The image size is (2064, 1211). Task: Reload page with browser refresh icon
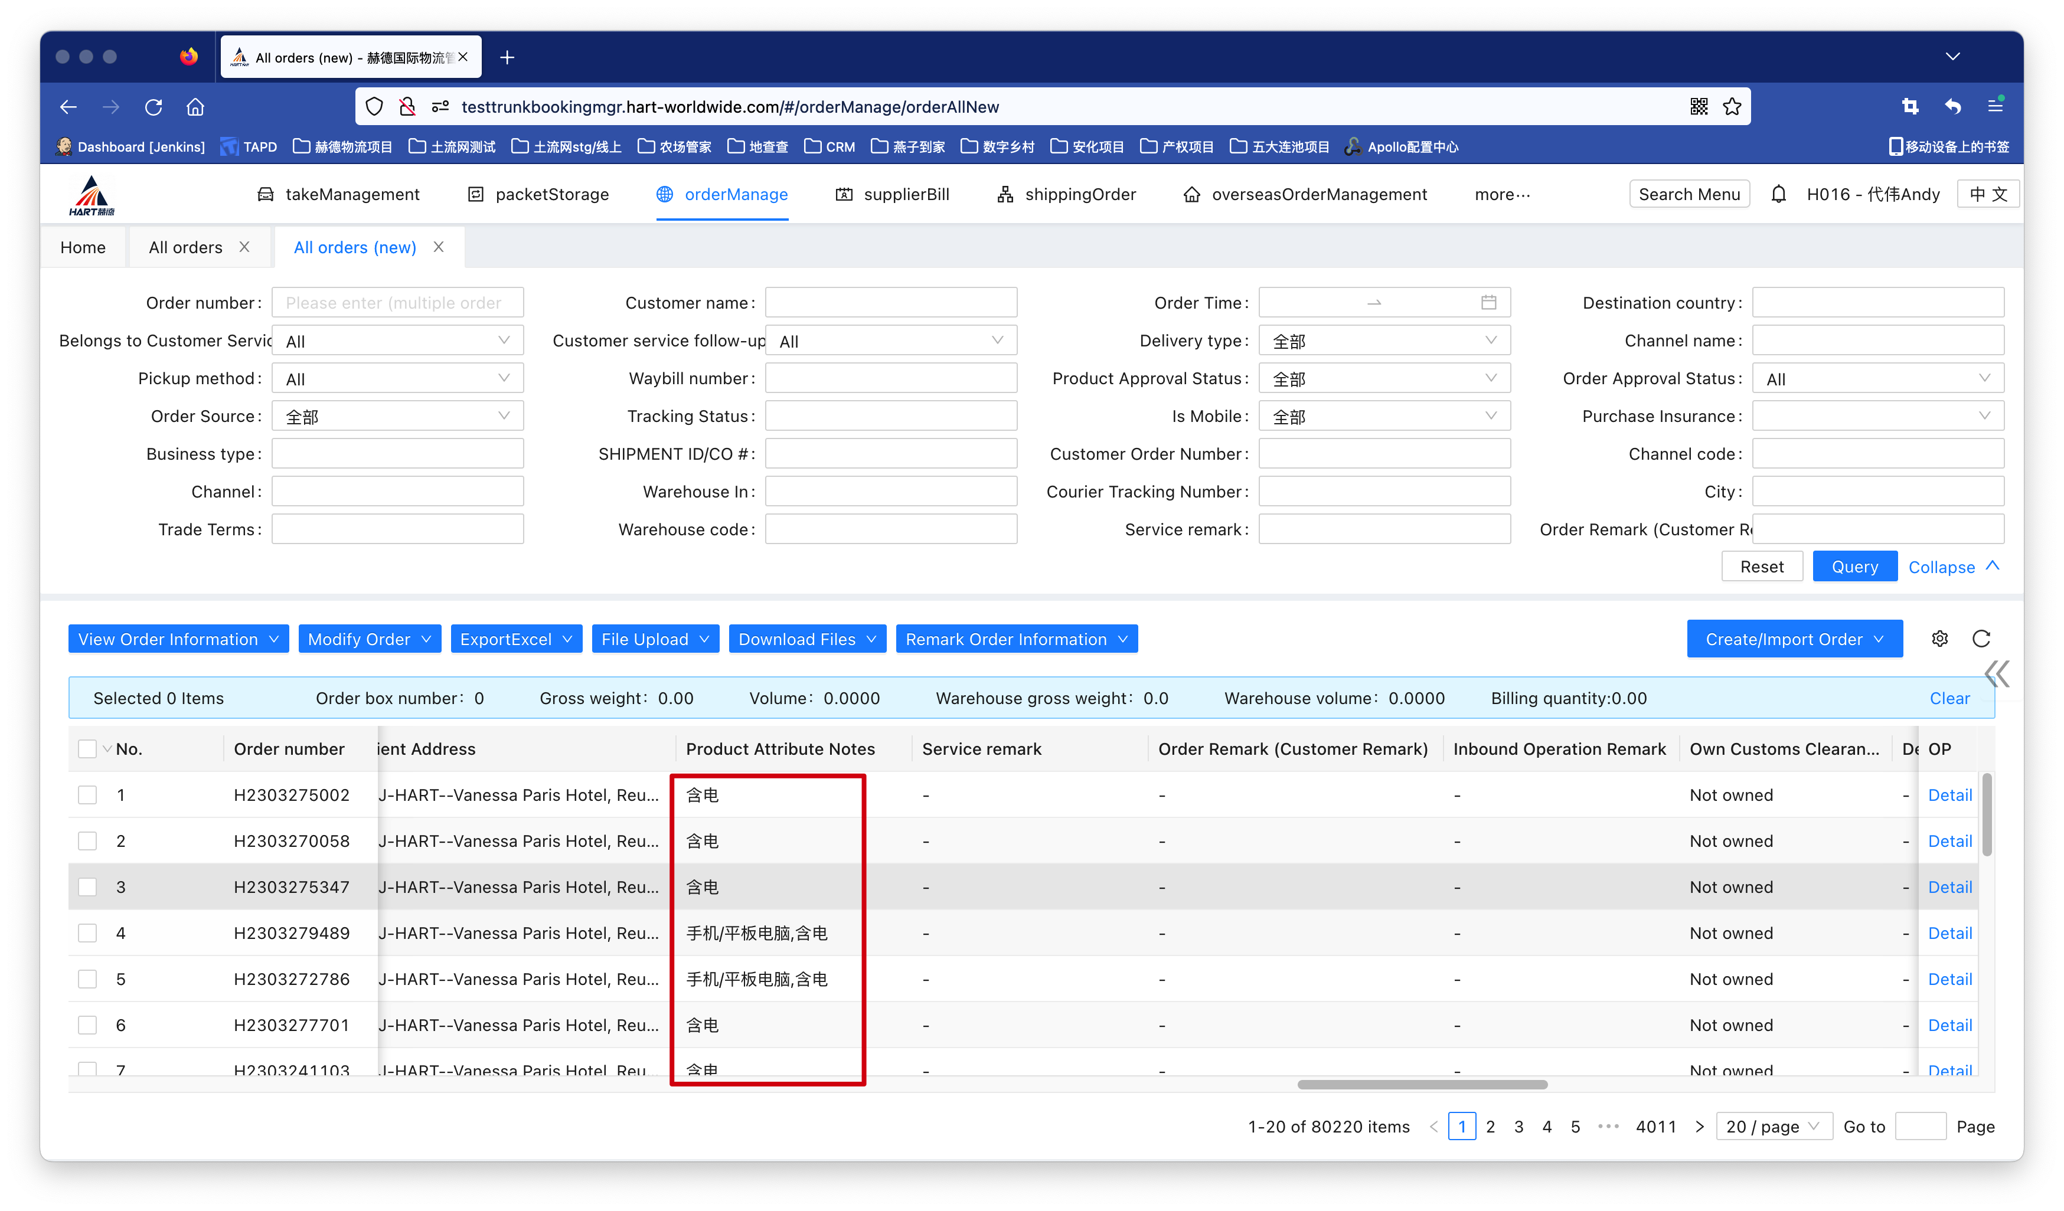[153, 106]
